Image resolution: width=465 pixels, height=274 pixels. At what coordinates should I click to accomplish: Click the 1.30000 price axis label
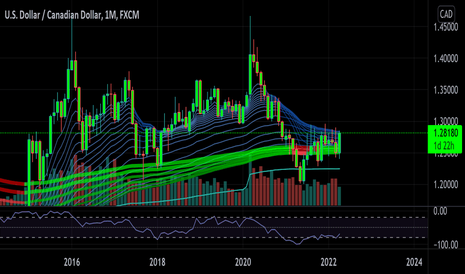[446, 121]
